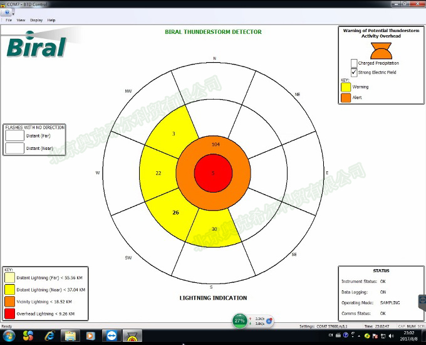Click the orange Alert key swatch
Image resolution: width=426 pixels, height=345 pixels.
tap(346, 98)
